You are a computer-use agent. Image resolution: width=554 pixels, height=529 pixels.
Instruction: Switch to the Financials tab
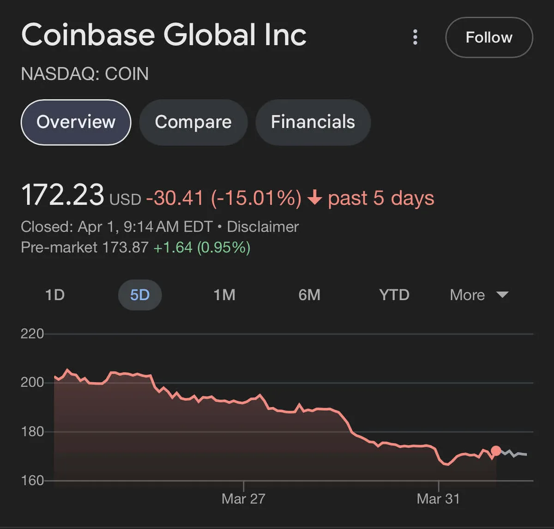(x=313, y=122)
